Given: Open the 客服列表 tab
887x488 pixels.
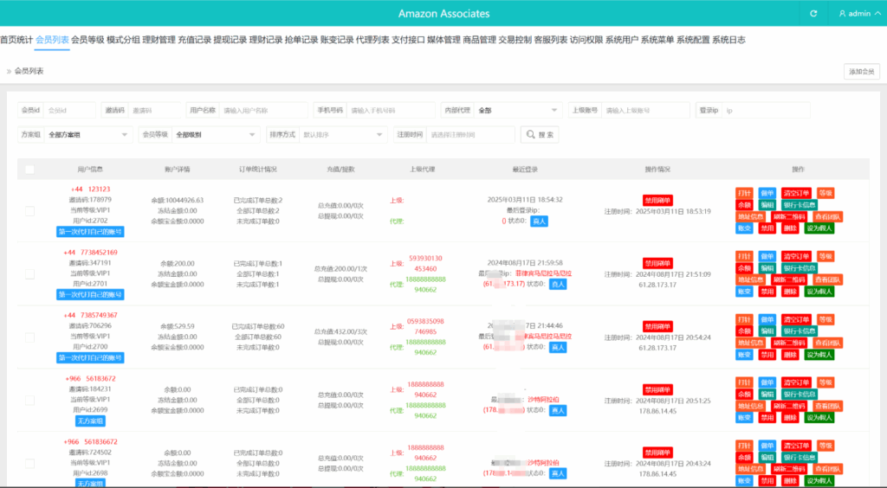Looking at the screenshot, I should (551, 40).
